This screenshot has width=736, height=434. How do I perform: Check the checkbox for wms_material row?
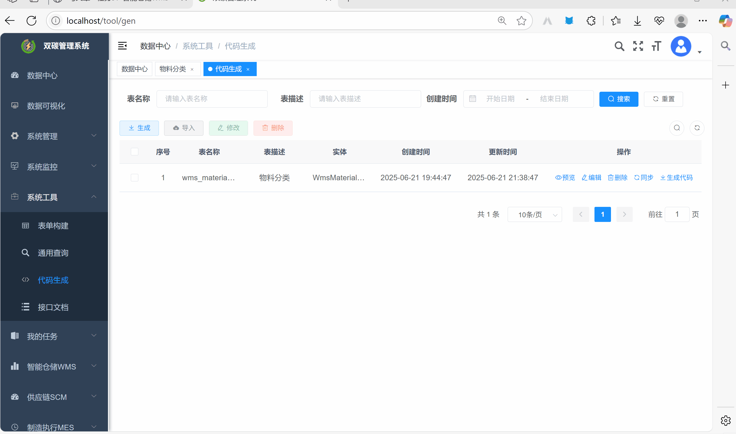(134, 178)
